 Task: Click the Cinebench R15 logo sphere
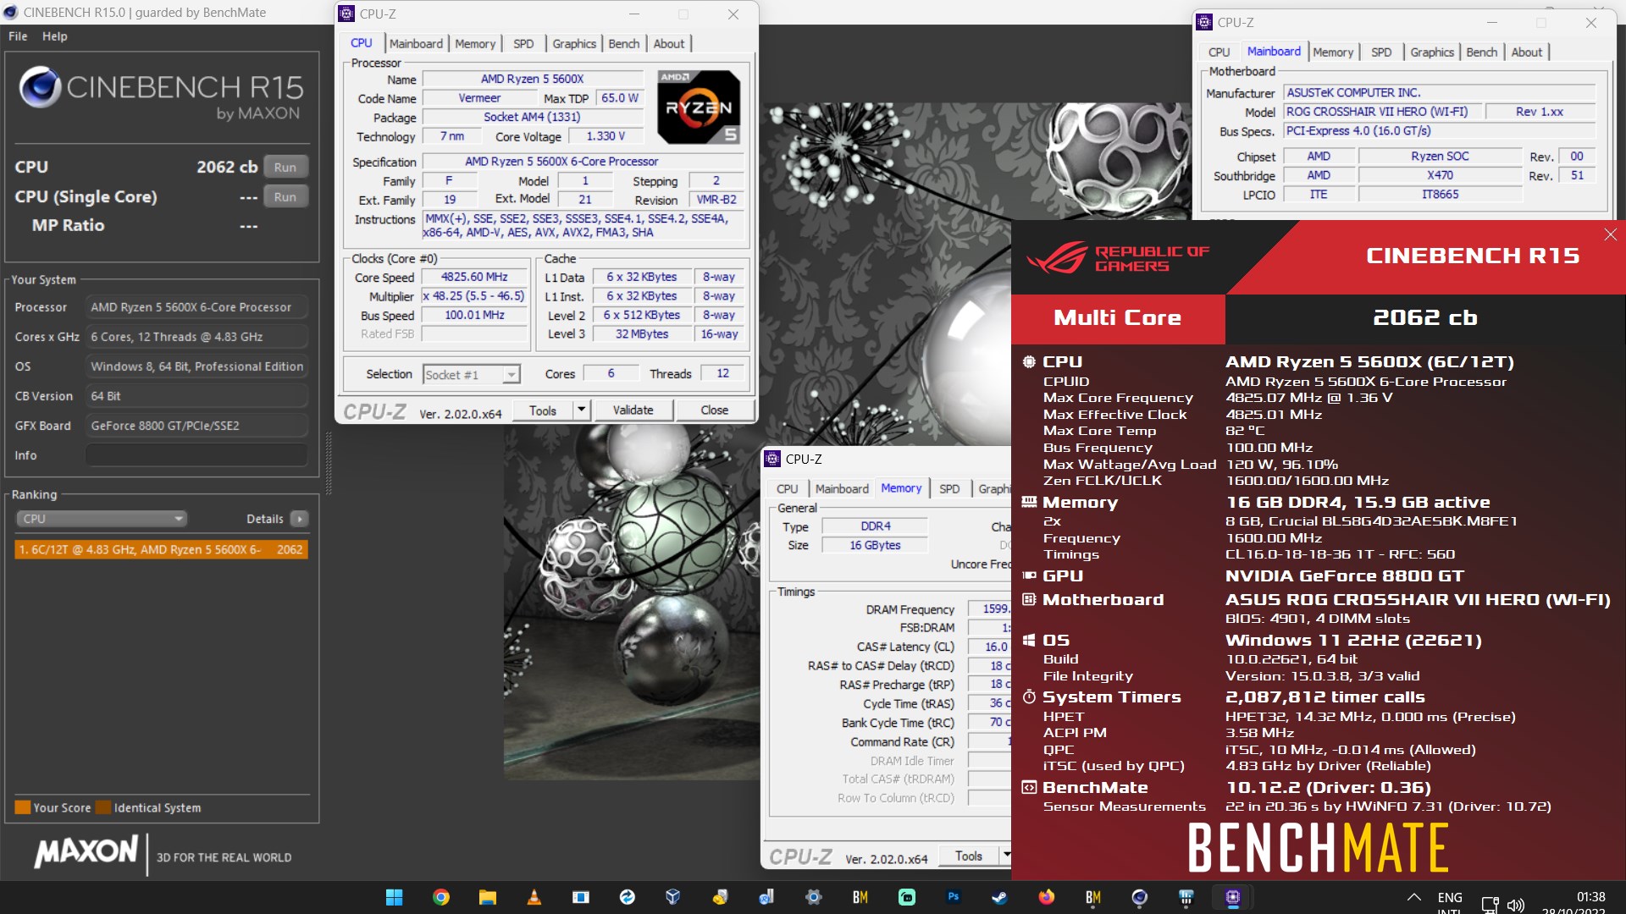[40, 86]
